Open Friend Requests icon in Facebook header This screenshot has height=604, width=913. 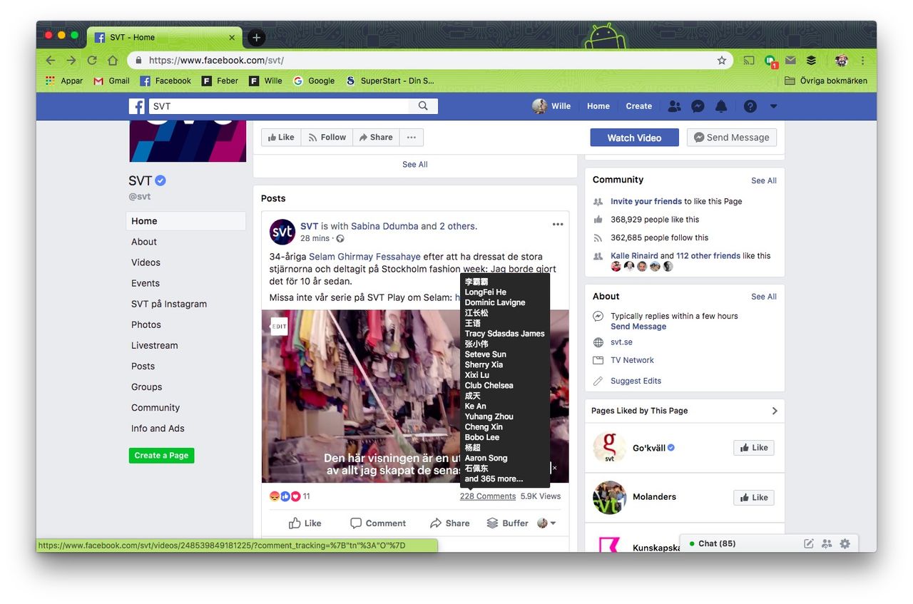(x=674, y=106)
